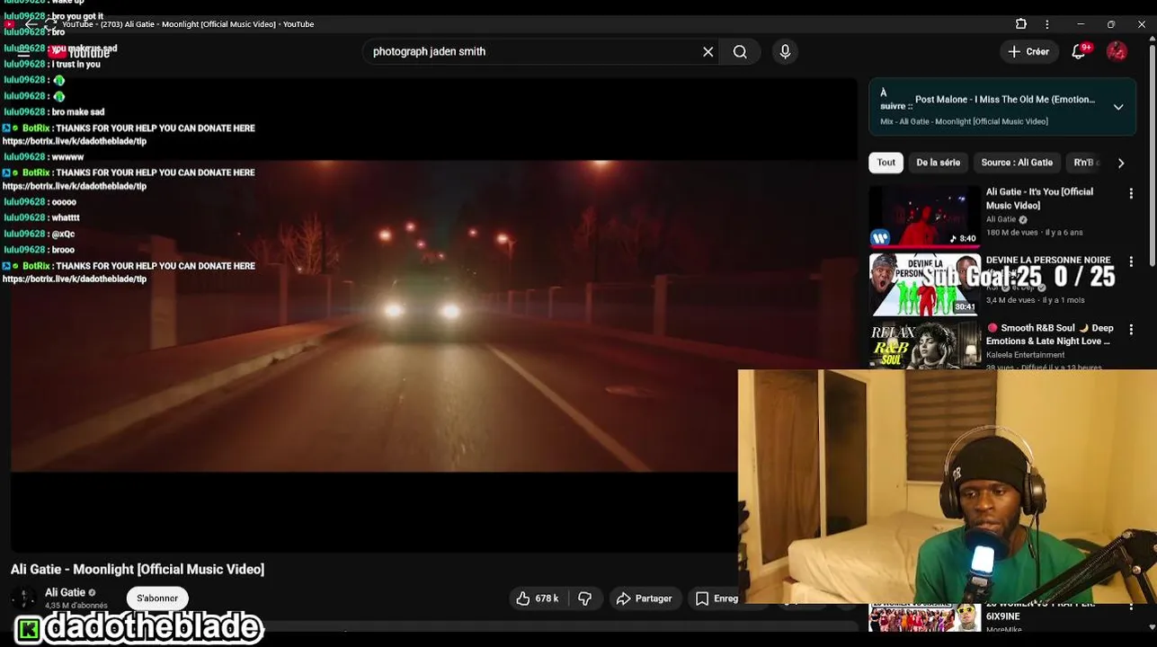Open the Ali Gatie channel avatar
The image size is (1157, 647).
pos(24,598)
